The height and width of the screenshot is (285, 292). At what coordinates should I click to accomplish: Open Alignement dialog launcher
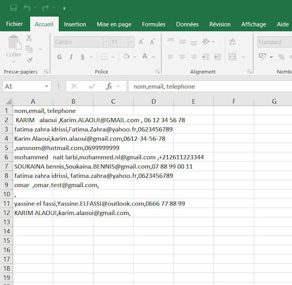pyautogui.click(x=249, y=72)
